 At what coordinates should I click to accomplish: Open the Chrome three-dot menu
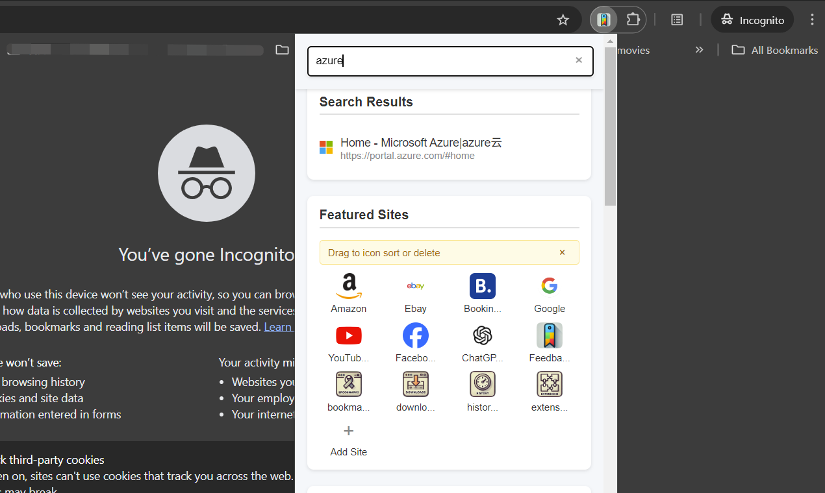[x=812, y=20]
